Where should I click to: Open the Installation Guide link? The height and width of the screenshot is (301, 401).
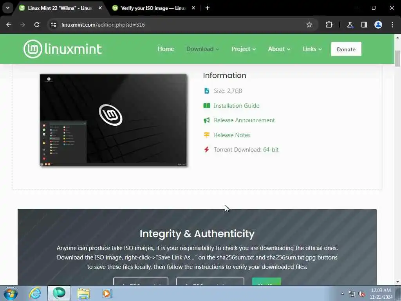click(236, 106)
